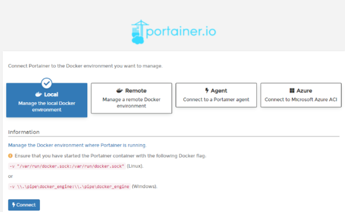Viewport: 345px width, 212px height.
Task: Click 'Connect Portainer to the Docker environment' text
Action: (85, 66)
